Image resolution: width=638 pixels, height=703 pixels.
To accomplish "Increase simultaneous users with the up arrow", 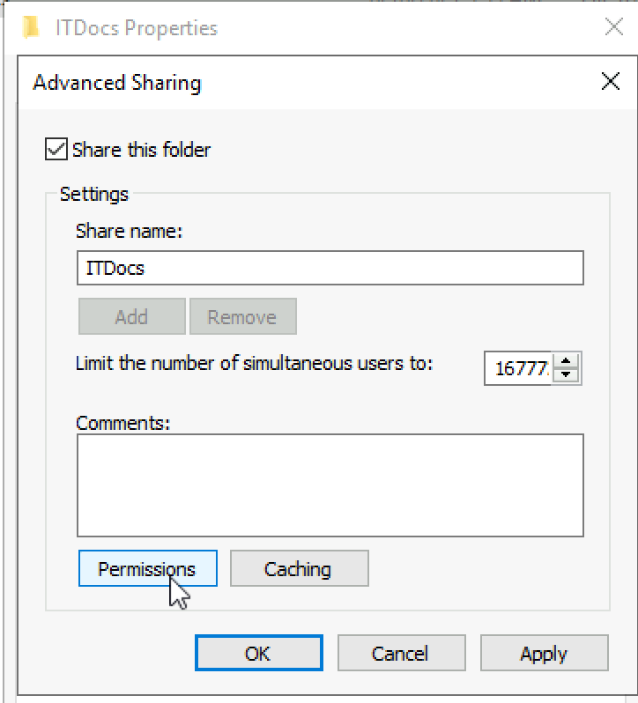I will (566, 360).
